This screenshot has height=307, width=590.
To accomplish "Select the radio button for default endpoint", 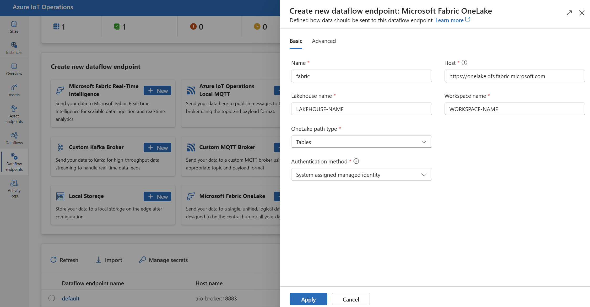I will [51, 298].
